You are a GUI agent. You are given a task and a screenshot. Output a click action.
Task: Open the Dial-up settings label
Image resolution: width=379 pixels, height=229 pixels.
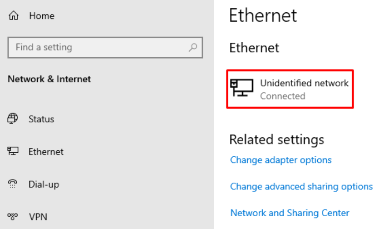point(44,184)
